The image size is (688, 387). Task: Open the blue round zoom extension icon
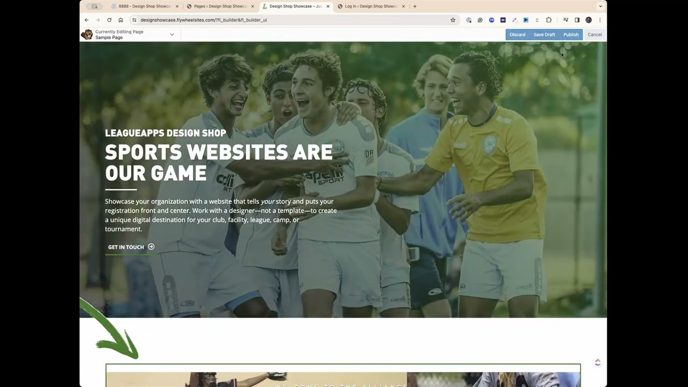(x=491, y=20)
